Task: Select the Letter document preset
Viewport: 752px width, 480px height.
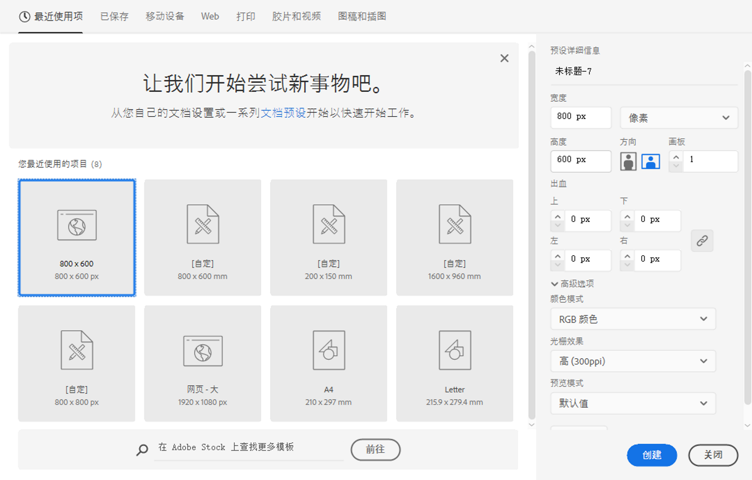Action: coord(455,363)
